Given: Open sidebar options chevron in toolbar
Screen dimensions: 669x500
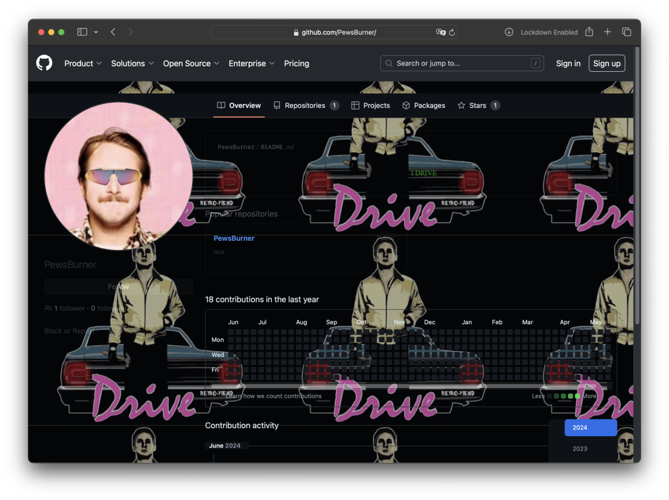Looking at the screenshot, I should pyautogui.click(x=96, y=32).
